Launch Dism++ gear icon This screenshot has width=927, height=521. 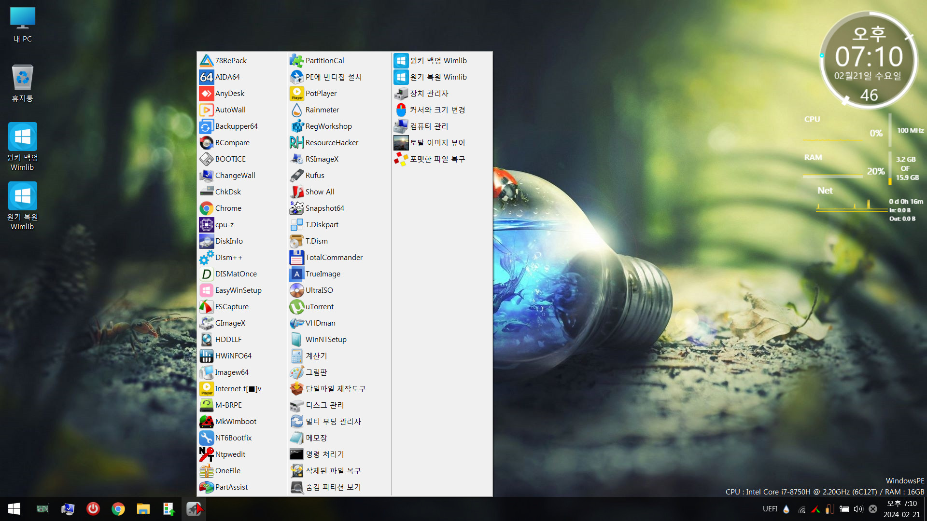(x=206, y=258)
